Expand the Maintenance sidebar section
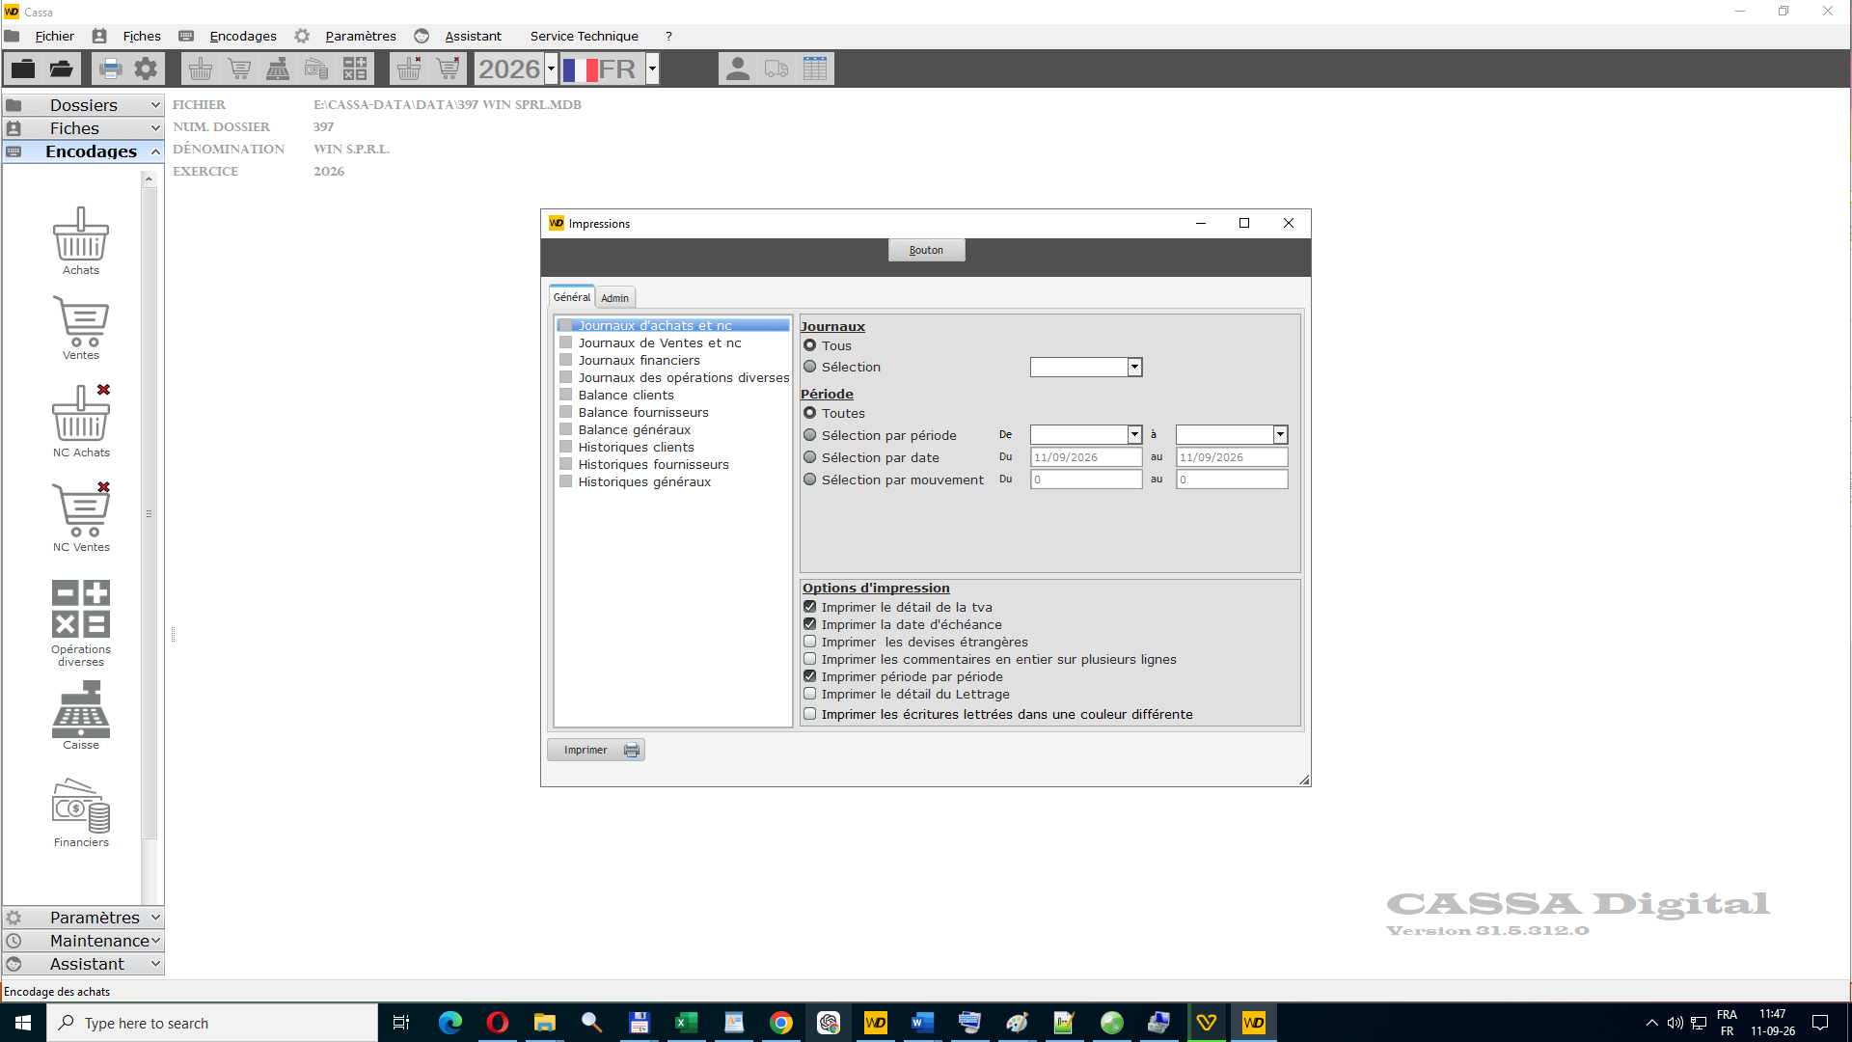The width and height of the screenshot is (1852, 1042). 83,941
